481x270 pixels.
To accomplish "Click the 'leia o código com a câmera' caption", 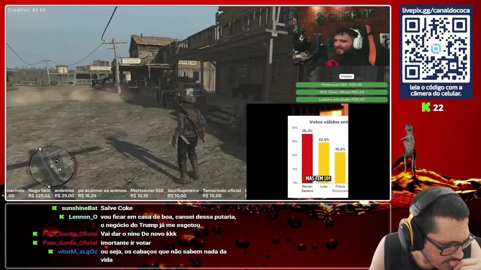I will tap(436, 90).
